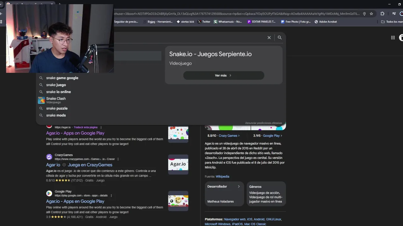
Task: Click Denunciar predicciones ofensivas link
Action: (x=264, y=123)
